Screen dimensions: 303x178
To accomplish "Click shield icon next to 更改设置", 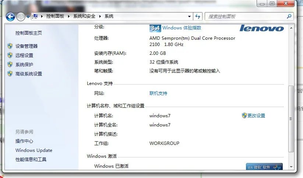I will click(244, 115).
